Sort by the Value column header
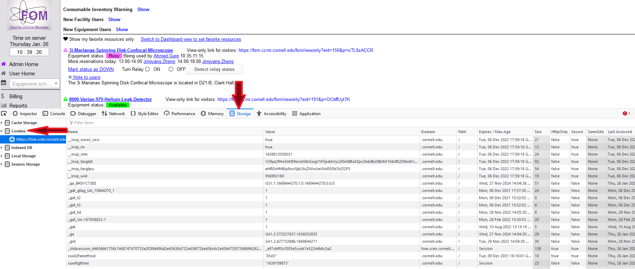This screenshot has width=635, height=269. (342, 132)
